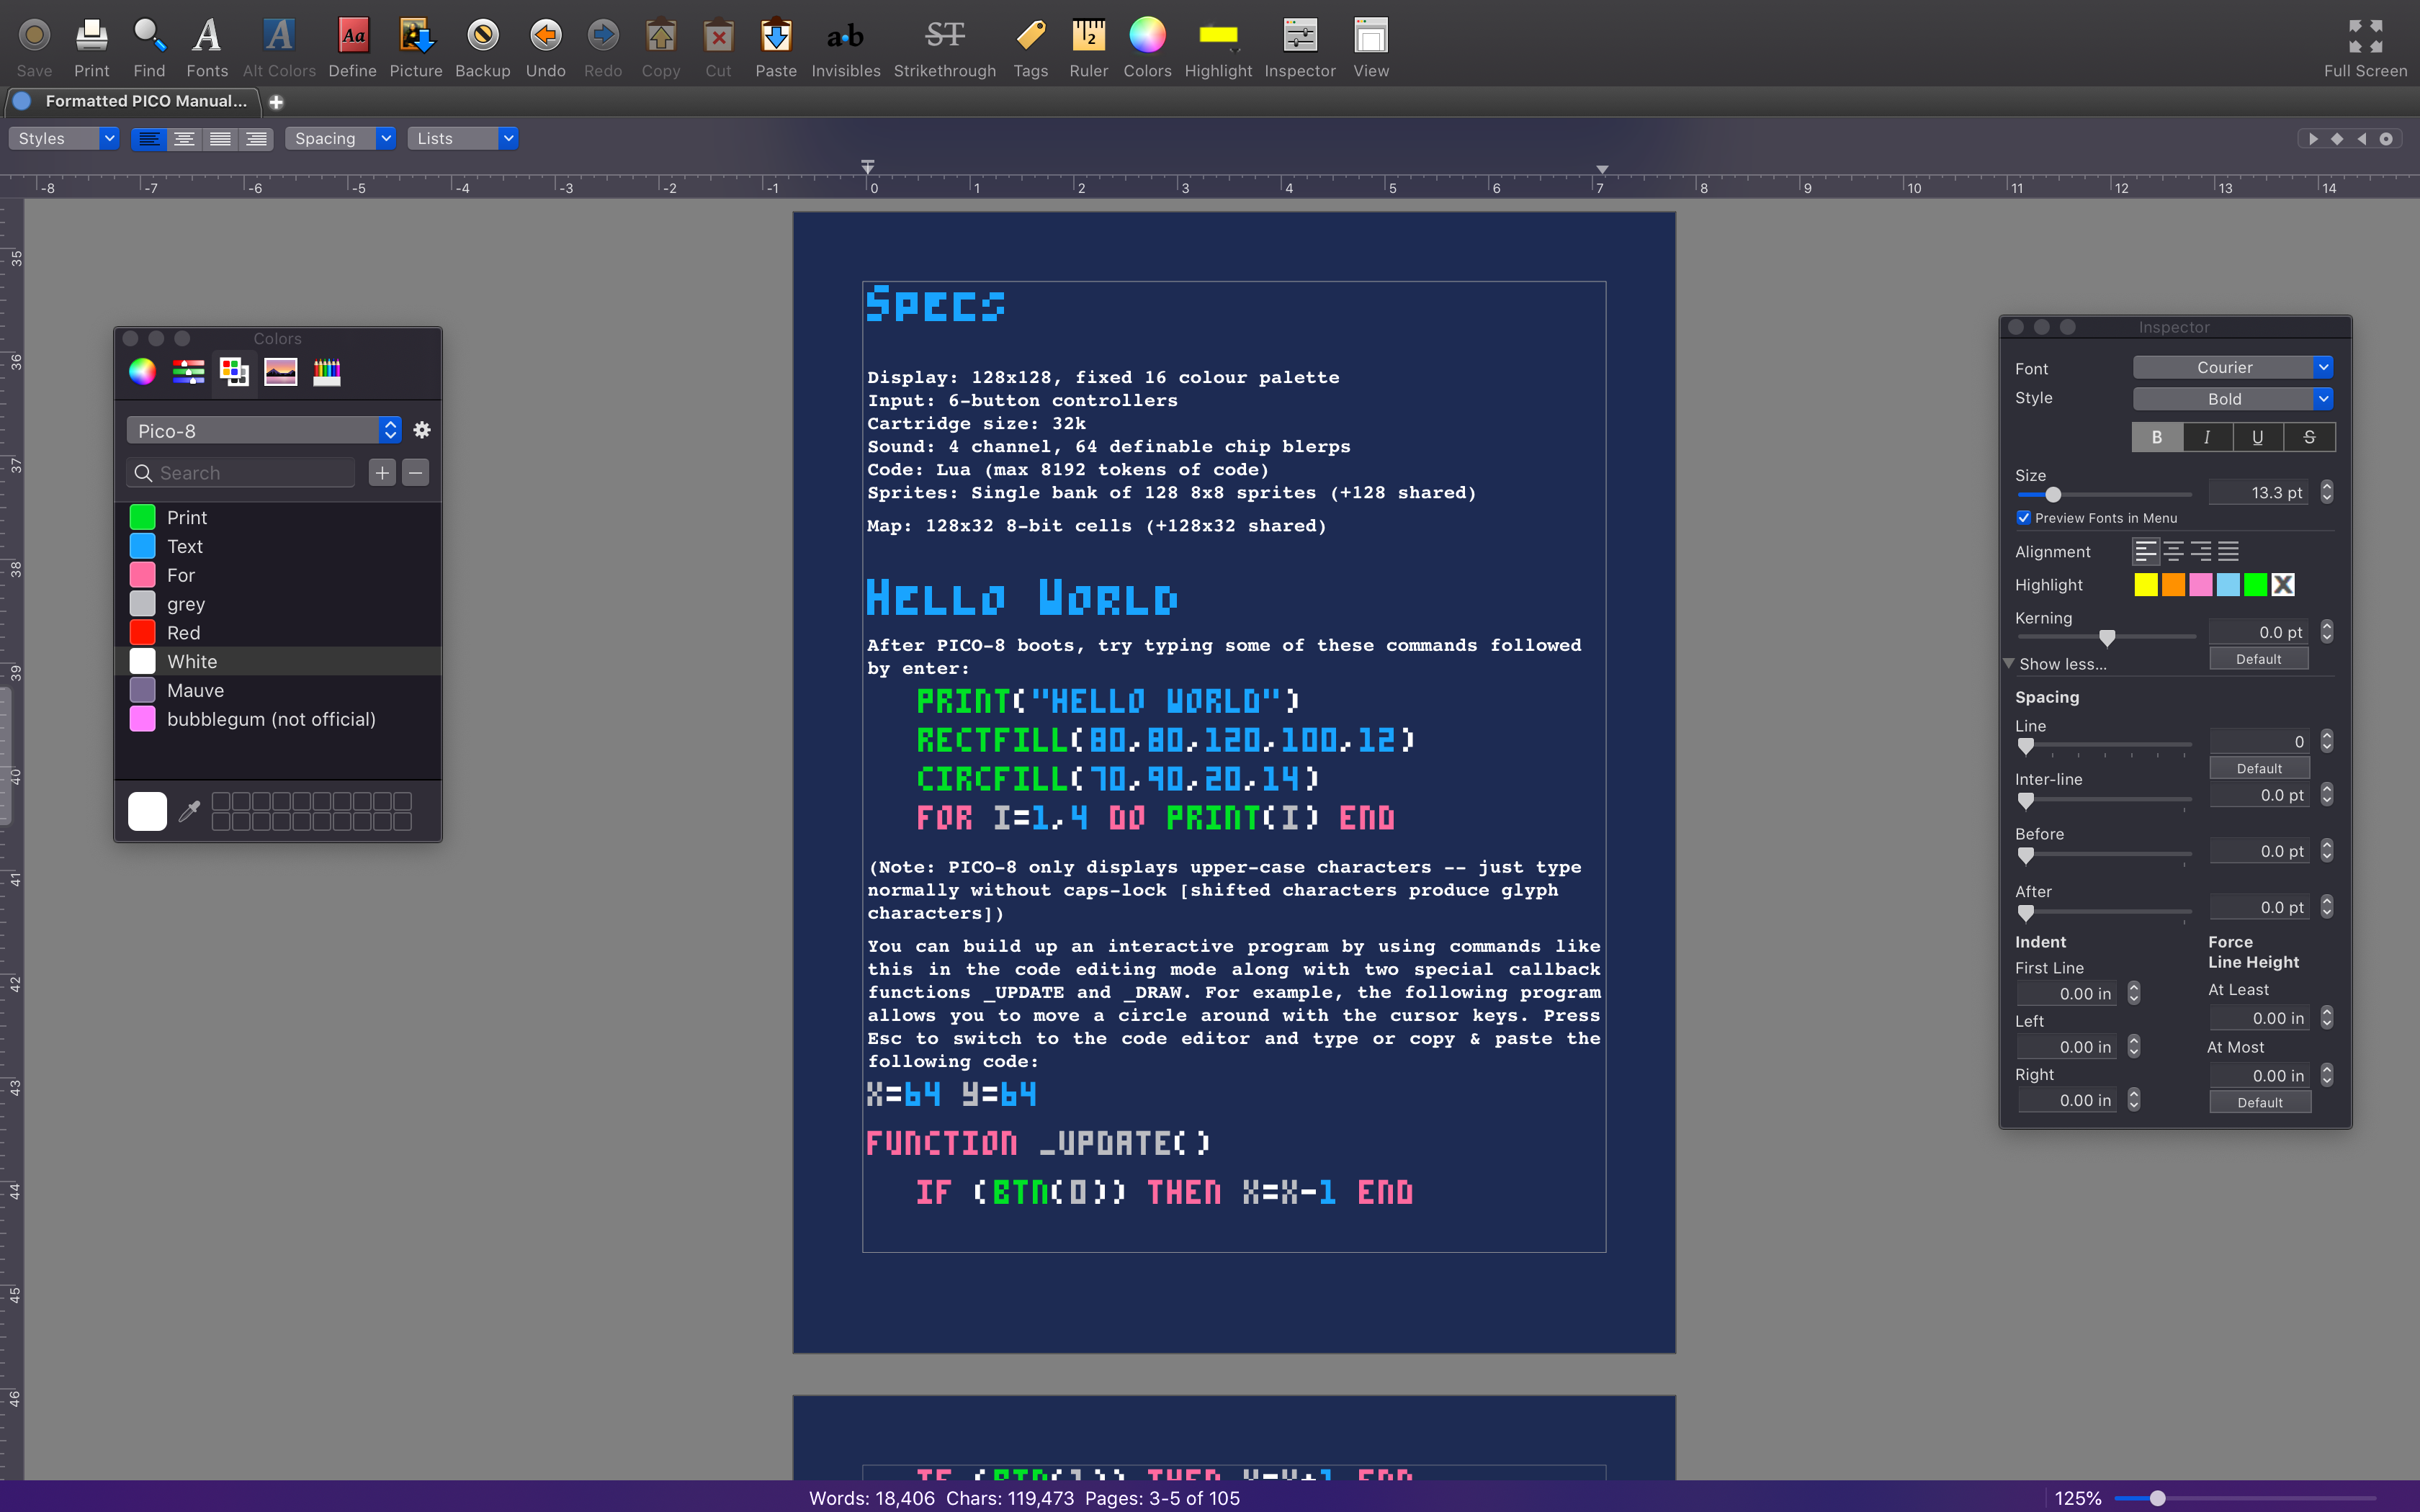Add a color with the plus button
Screen dimensions: 2420x1512
click(x=382, y=472)
